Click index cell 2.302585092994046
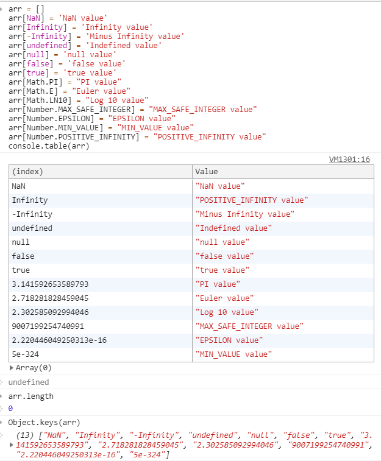Image resolution: width=381 pixels, height=461 pixels. tap(101, 312)
